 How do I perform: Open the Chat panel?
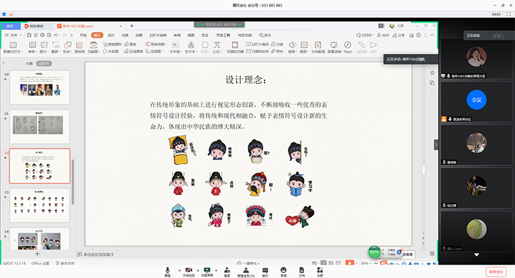point(265,270)
